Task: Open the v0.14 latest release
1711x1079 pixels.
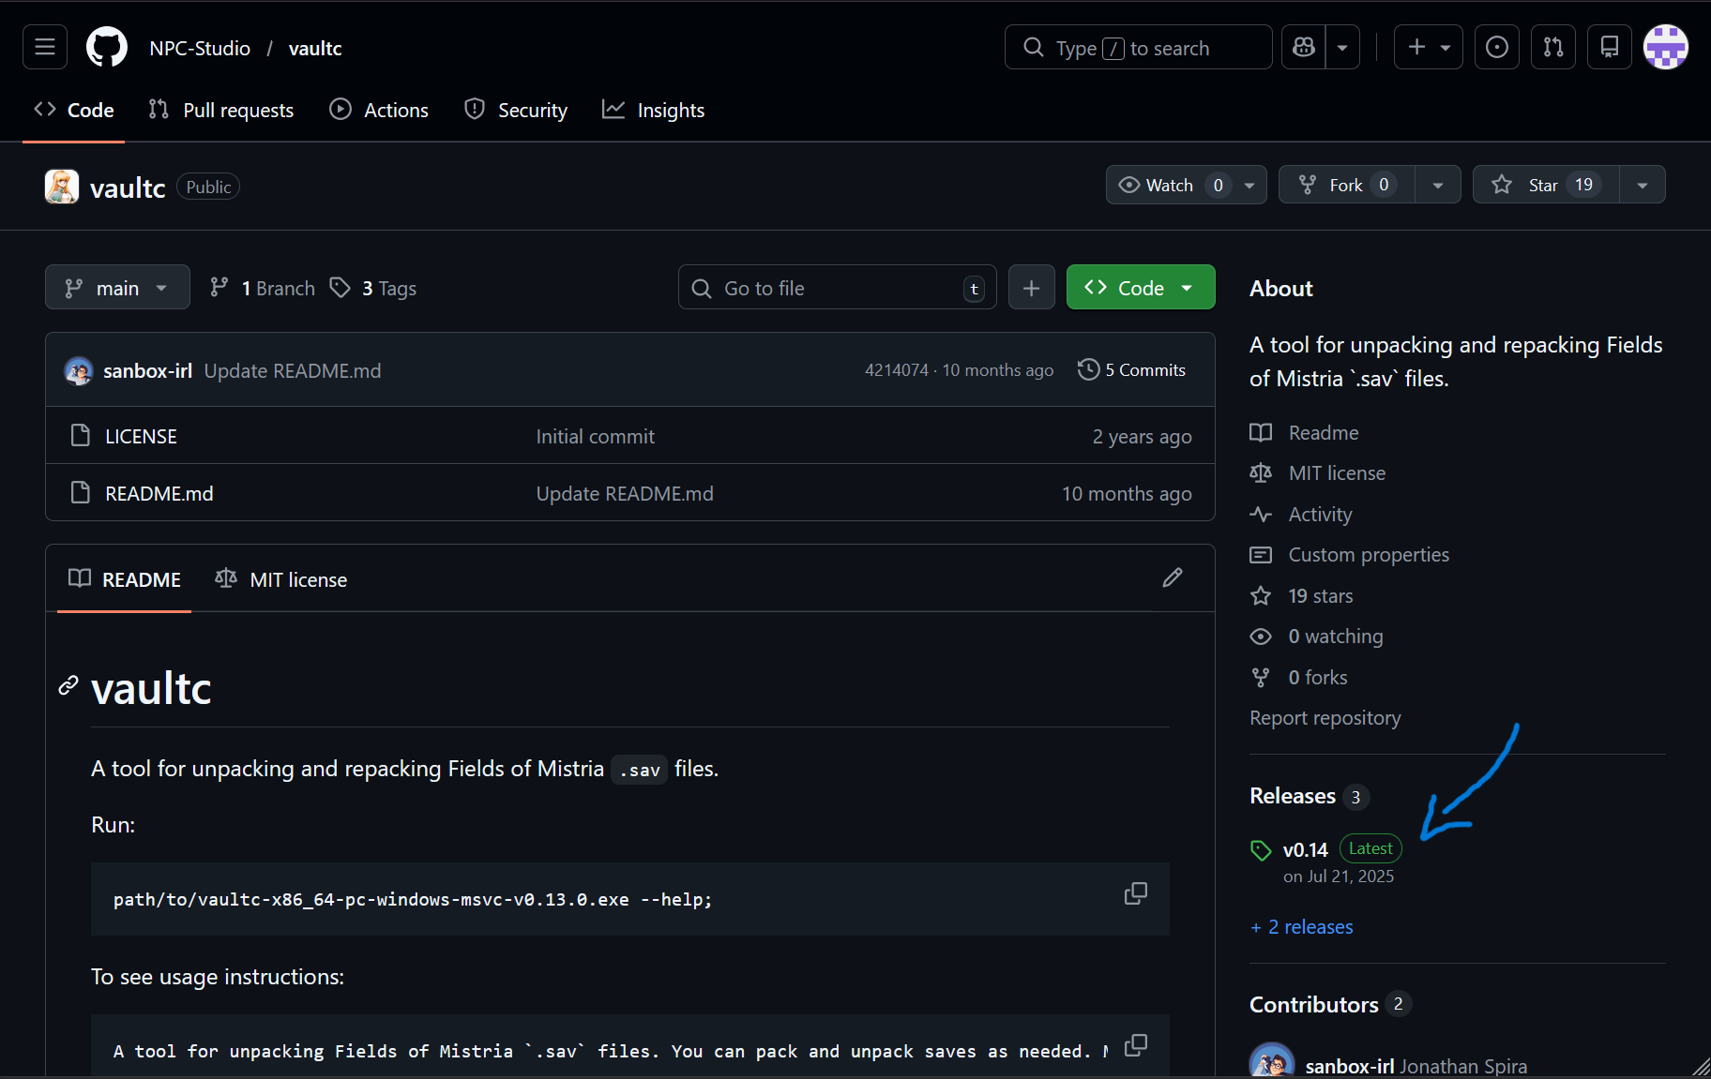Action: pyautogui.click(x=1305, y=849)
